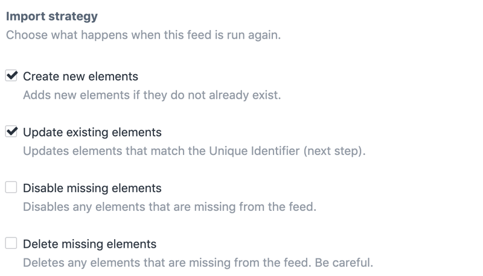Click the 'Update existing elements' label text
The image size is (483, 276).
tap(92, 132)
